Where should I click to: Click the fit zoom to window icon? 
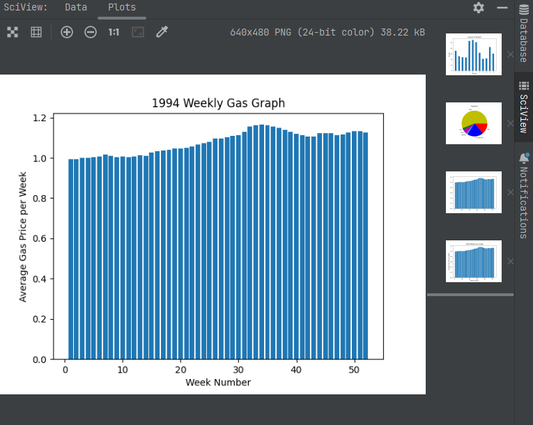pyautogui.click(x=138, y=32)
